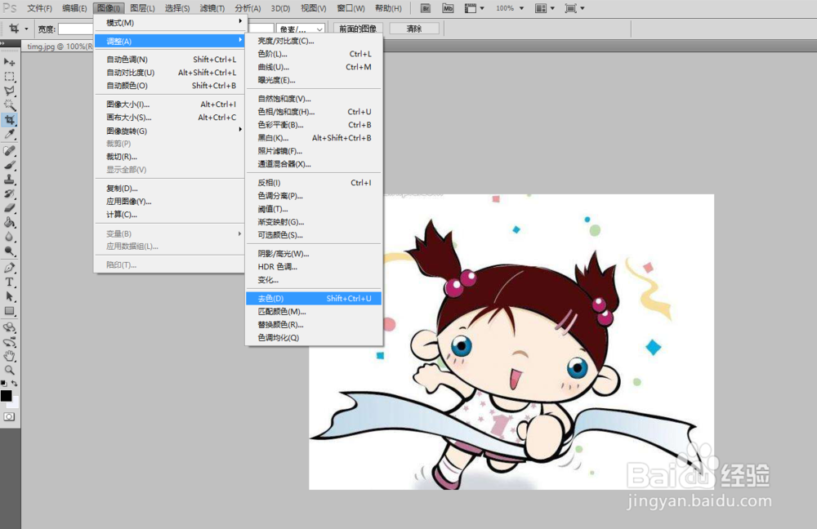The height and width of the screenshot is (529, 817).
Task: Open the background color swatch
Action: pos(15,402)
